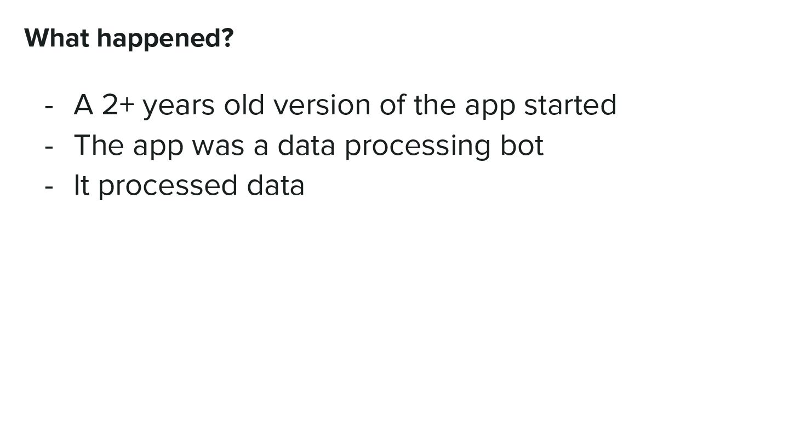
Task: Click the word "years" in the first bullet
Action: 178,105
